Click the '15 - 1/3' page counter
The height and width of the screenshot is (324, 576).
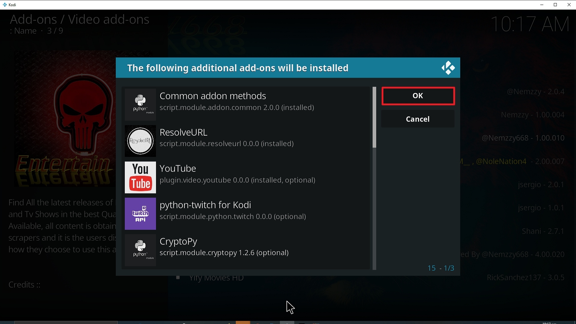click(441, 268)
